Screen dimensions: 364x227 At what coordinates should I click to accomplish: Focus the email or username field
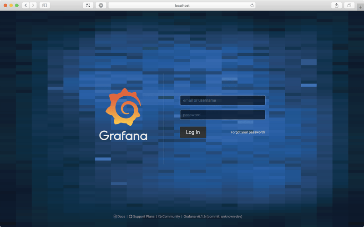tap(222, 100)
